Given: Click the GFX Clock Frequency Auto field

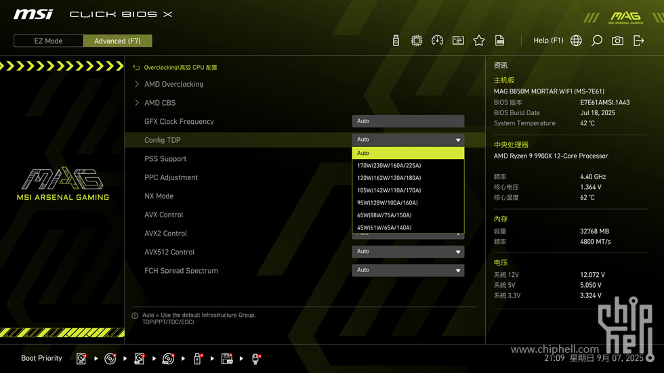Looking at the screenshot, I should [408, 121].
